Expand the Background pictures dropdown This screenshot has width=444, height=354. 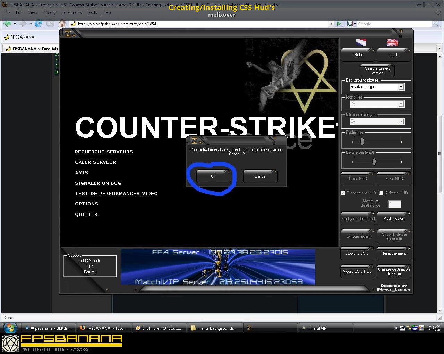(401, 87)
